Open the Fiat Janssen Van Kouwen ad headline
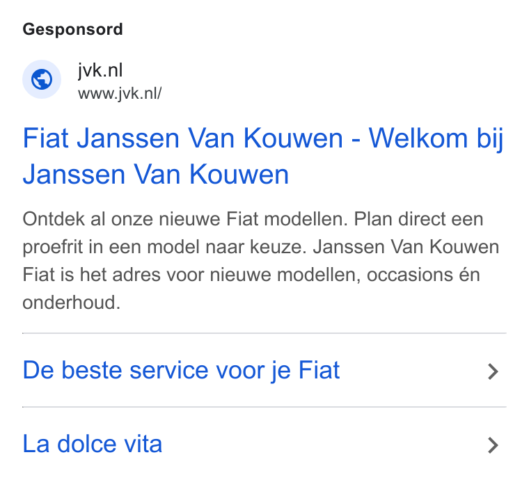Screen dimensions: 529x480 (263, 156)
